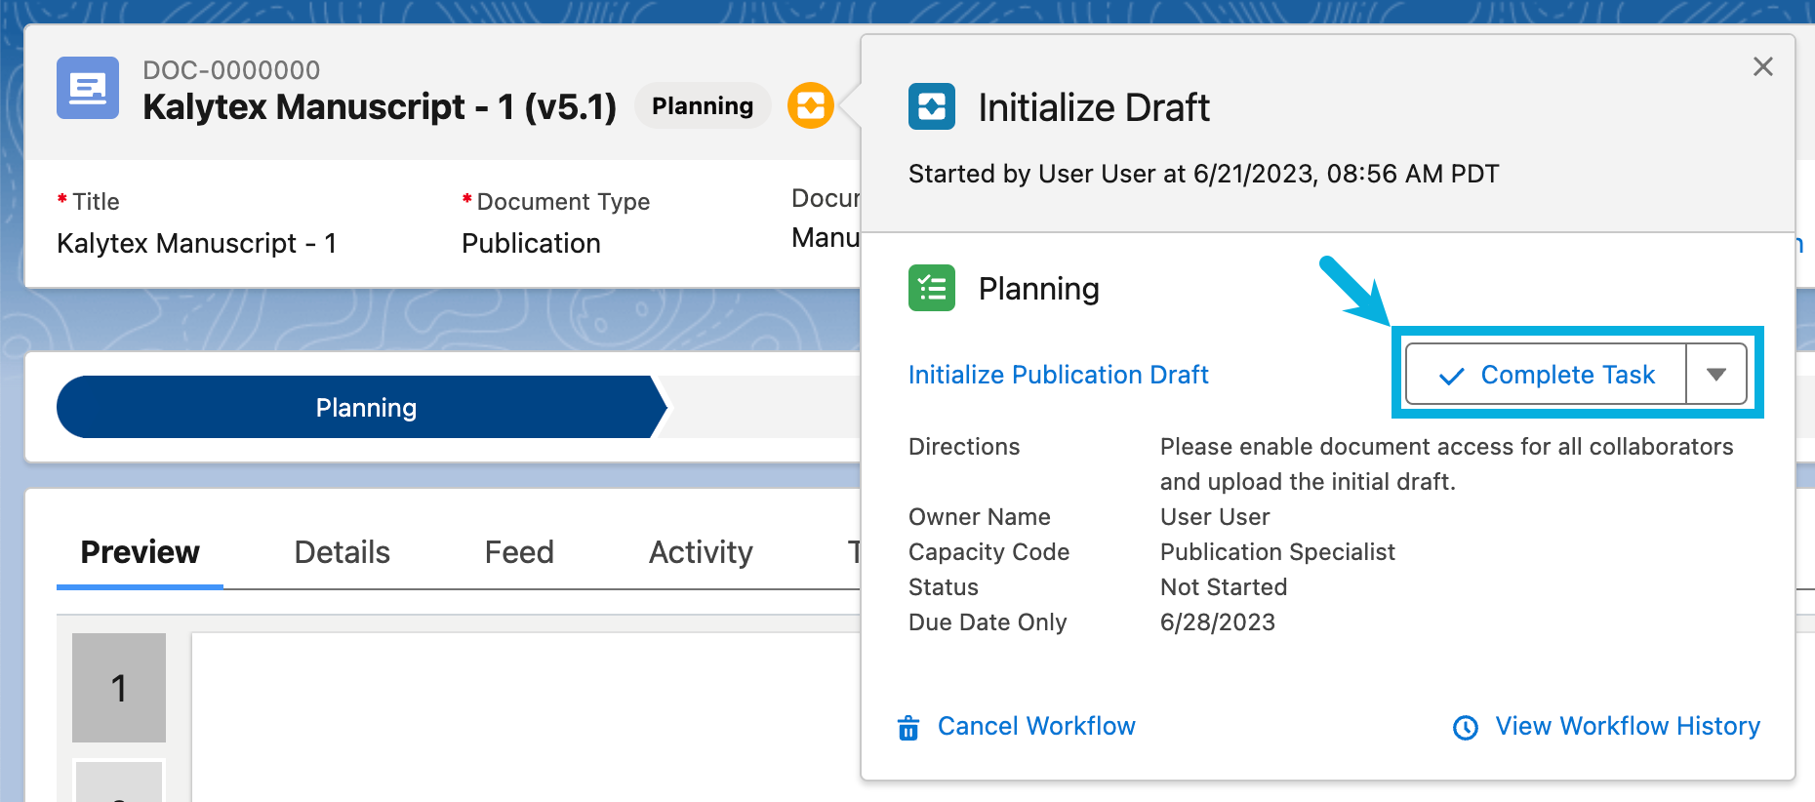This screenshot has height=802, width=1815.
Task: Click the Planning status badge in header
Action: pos(702,105)
